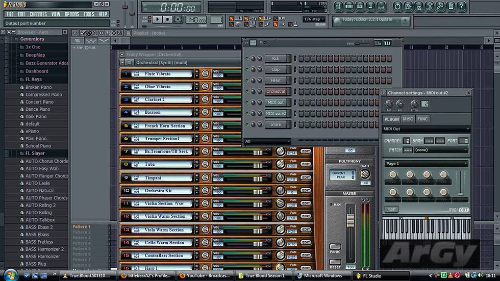Select the playlist selection tool
Viewport: 500px width, 281px height.
tap(114, 33)
